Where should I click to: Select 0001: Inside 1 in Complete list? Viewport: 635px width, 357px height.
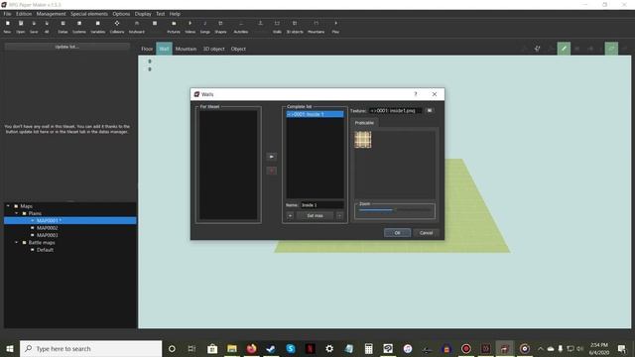click(x=315, y=114)
